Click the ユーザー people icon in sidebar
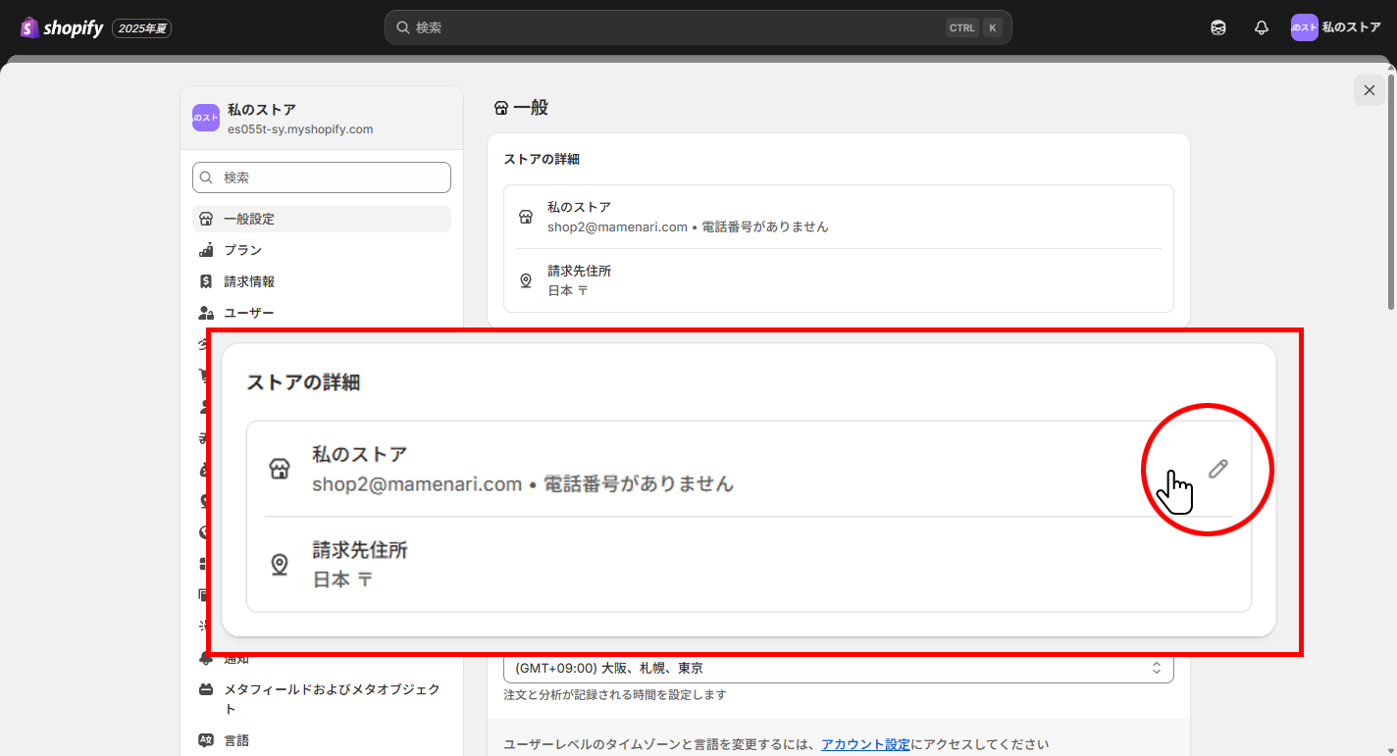Image resolution: width=1397 pixels, height=756 pixels. click(206, 313)
